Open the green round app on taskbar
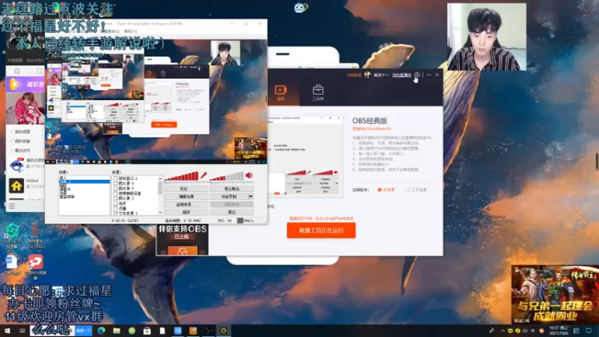Image resolution: width=599 pixels, height=337 pixels. click(132, 330)
